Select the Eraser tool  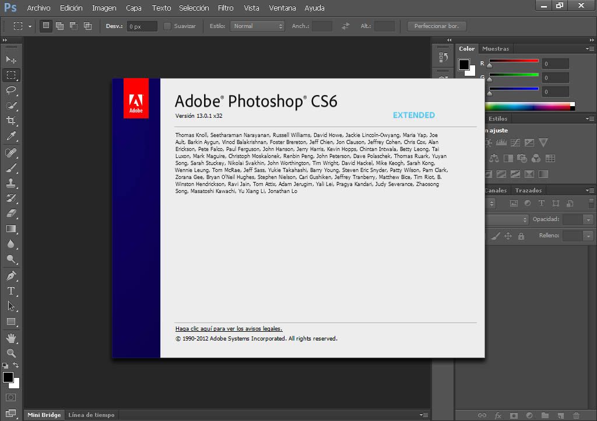pos(11,213)
